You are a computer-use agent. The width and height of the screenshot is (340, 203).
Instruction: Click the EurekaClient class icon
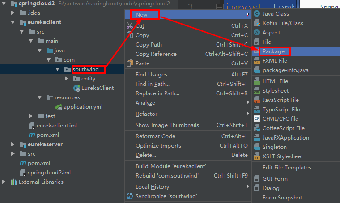coord(76,88)
